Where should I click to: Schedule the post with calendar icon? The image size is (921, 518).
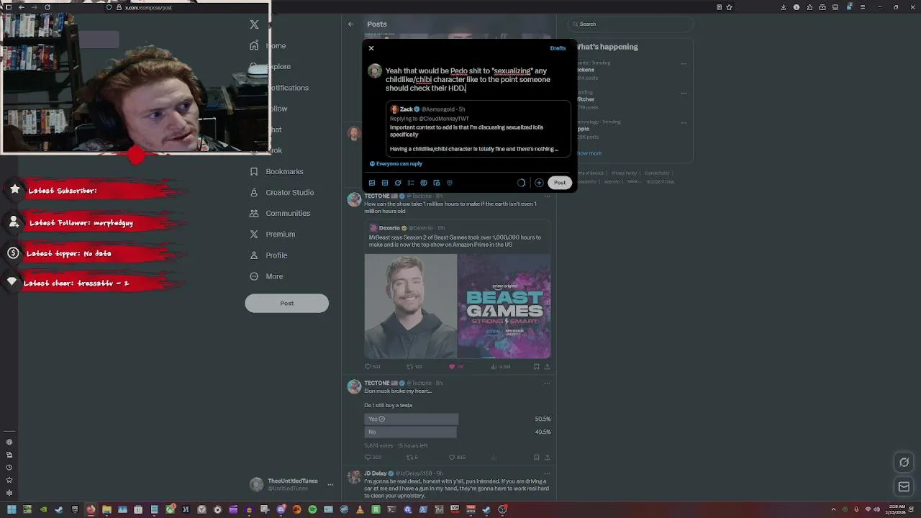(x=437, y=183)
